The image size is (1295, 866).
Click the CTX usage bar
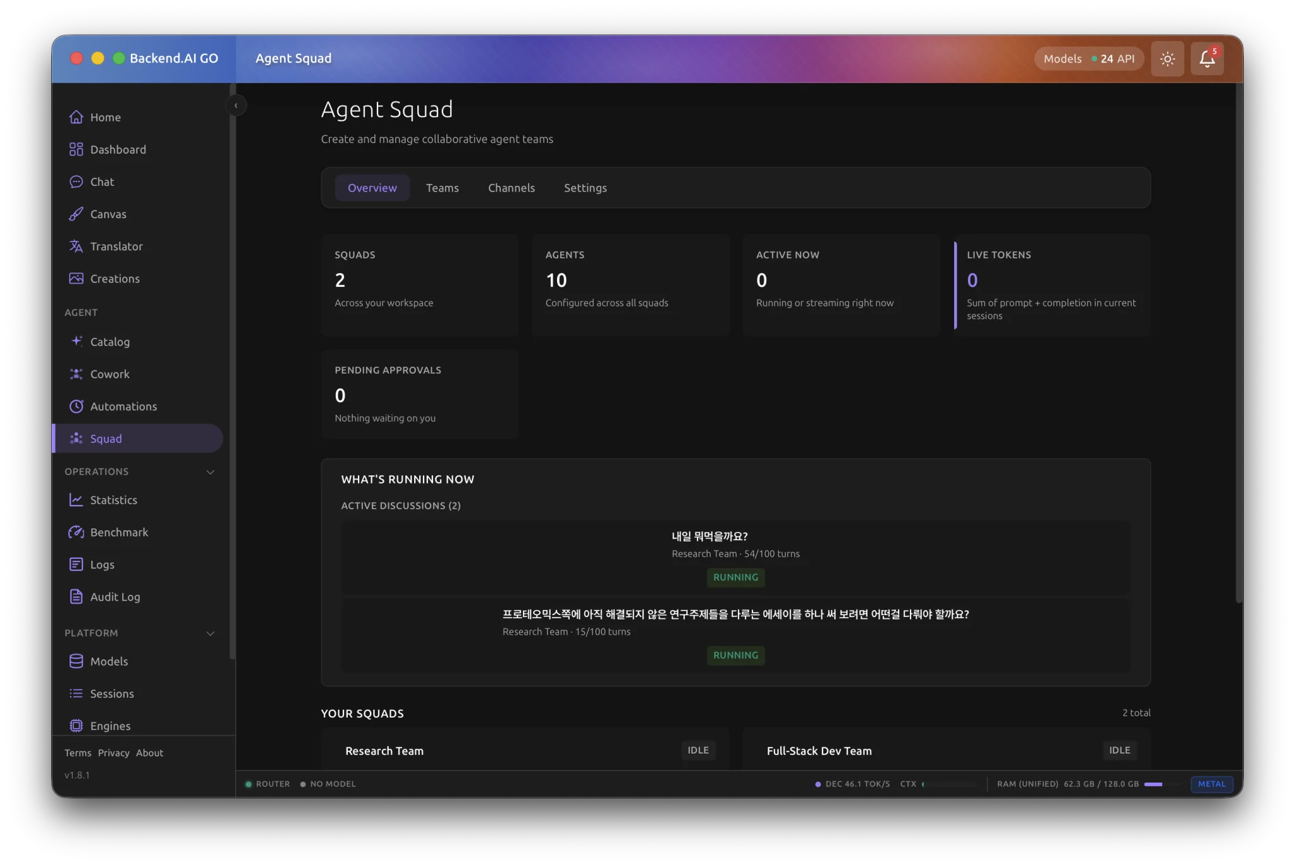click(949, 784)
